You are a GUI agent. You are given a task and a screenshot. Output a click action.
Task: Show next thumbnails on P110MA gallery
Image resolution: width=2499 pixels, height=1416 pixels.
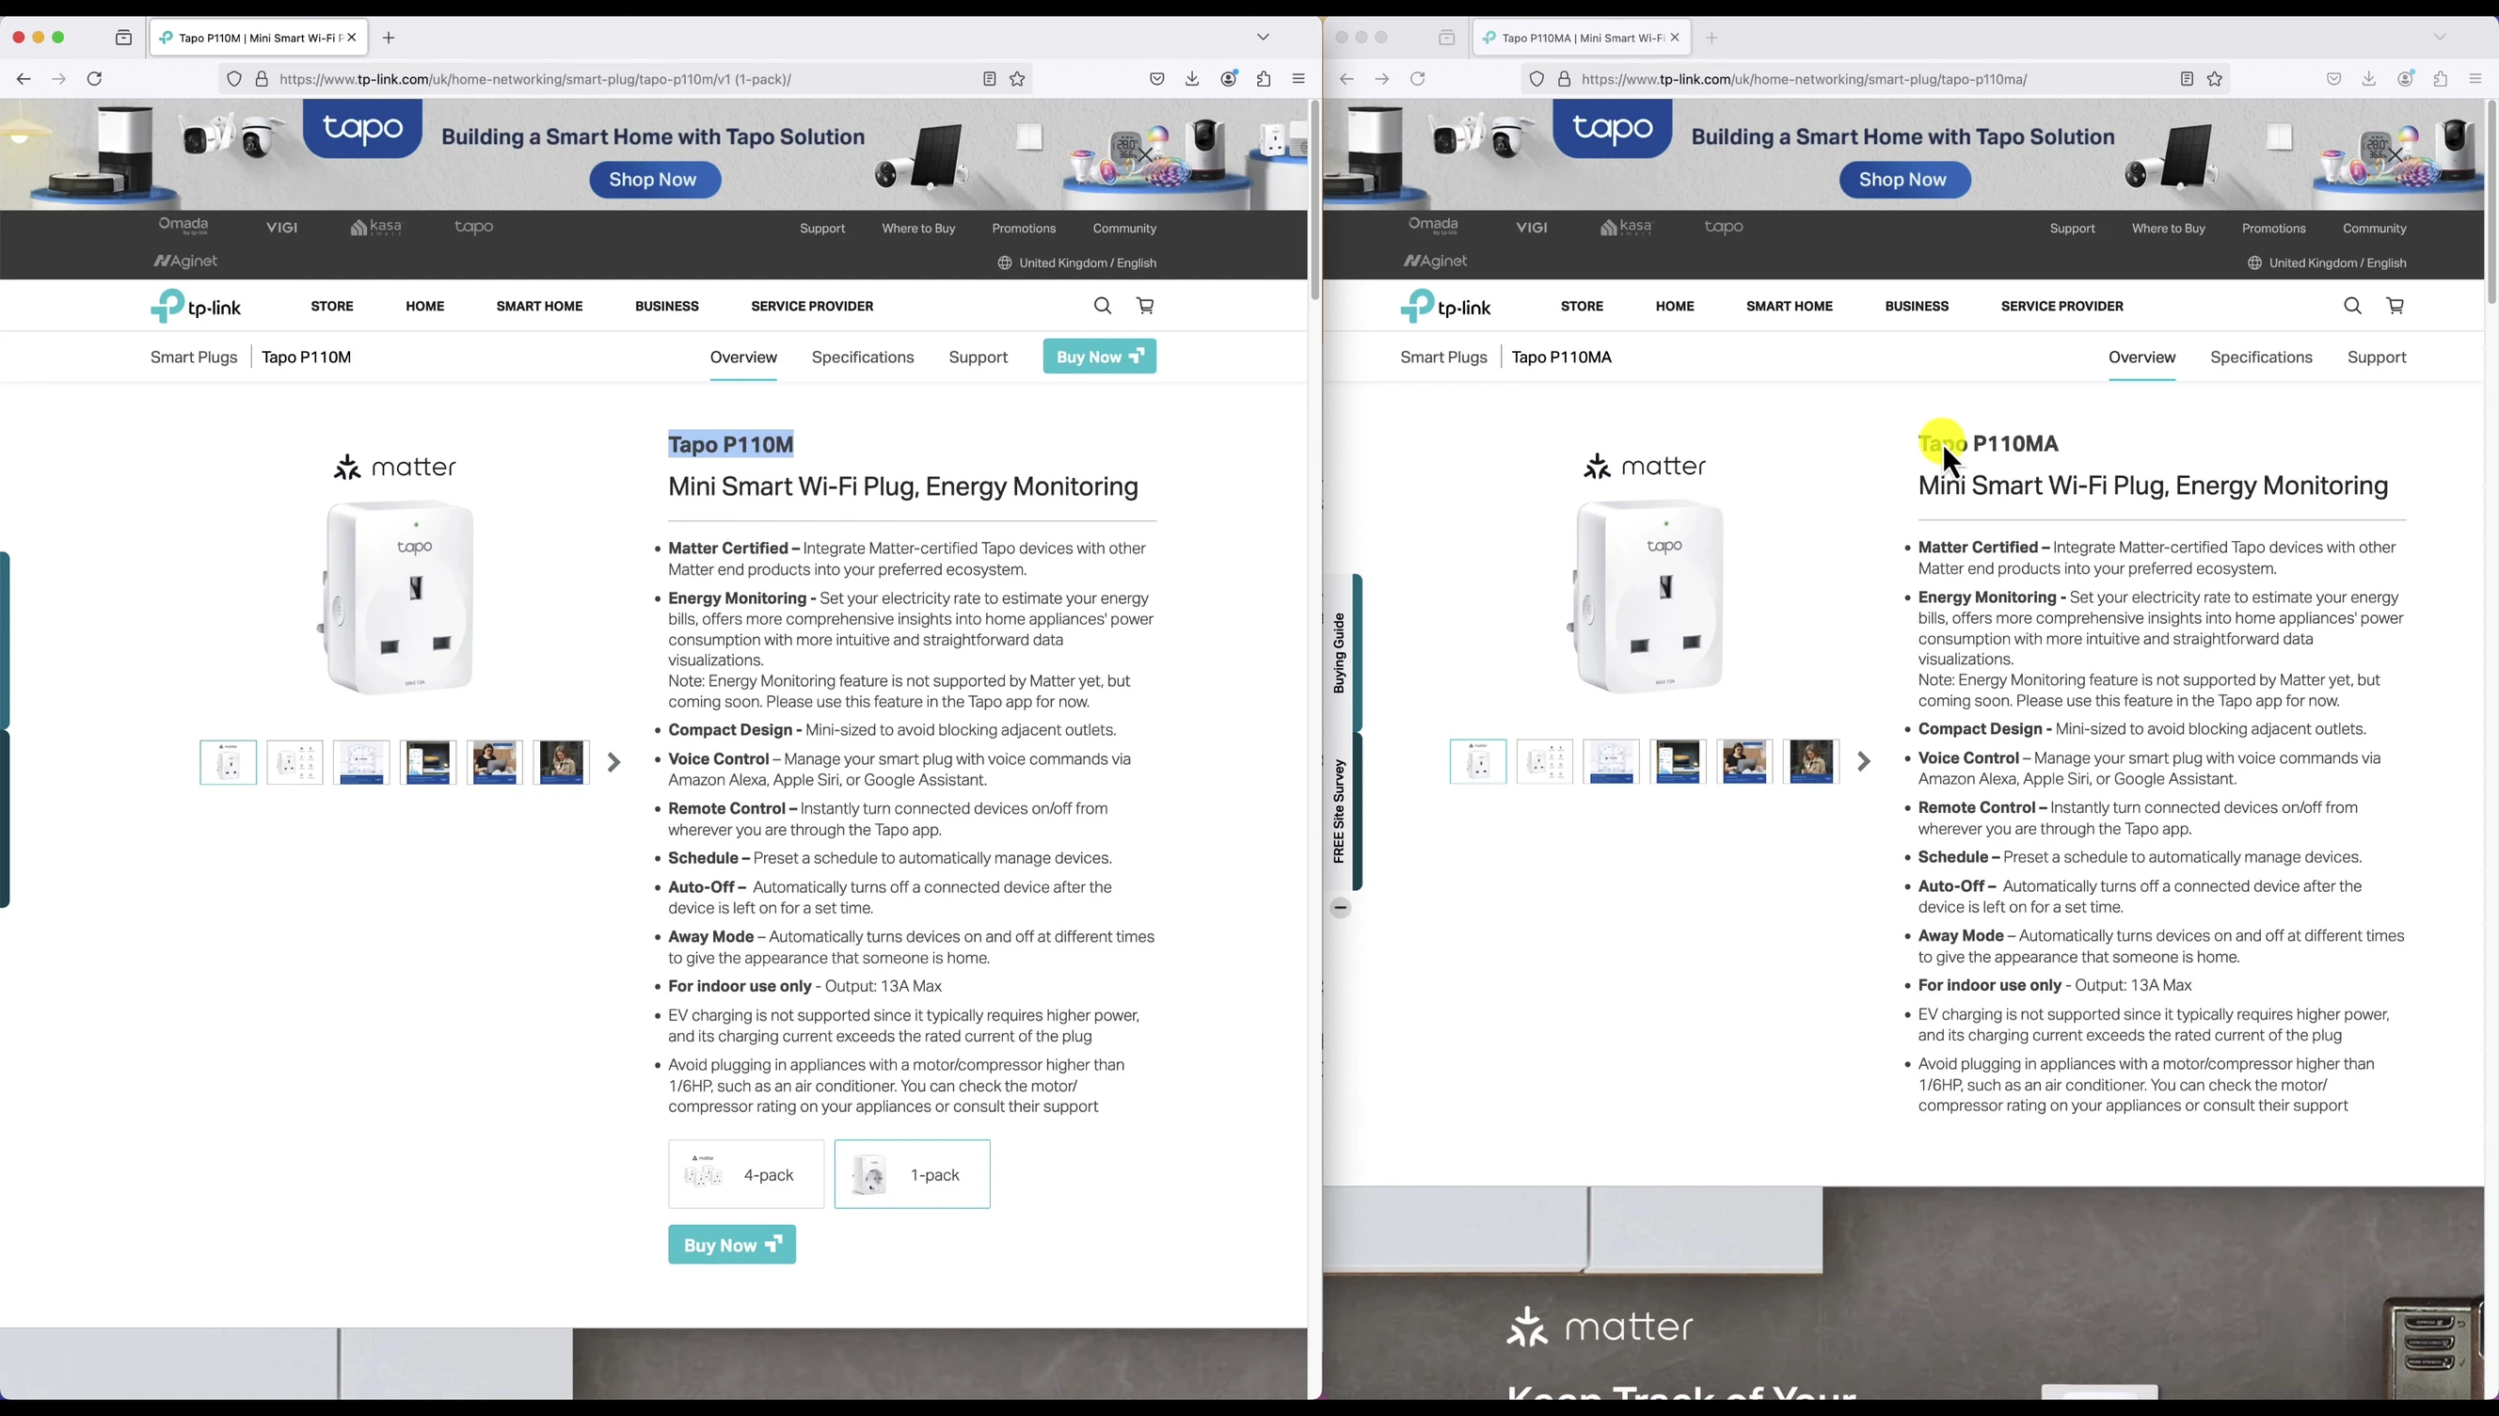point(1863,761)
